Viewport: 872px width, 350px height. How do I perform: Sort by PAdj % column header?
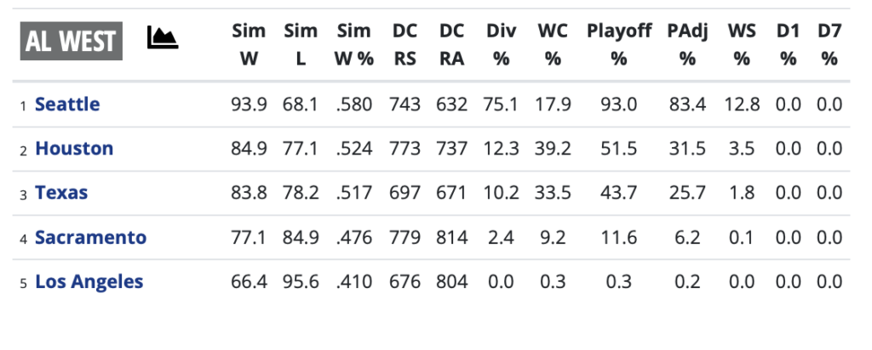click(687, 45)
